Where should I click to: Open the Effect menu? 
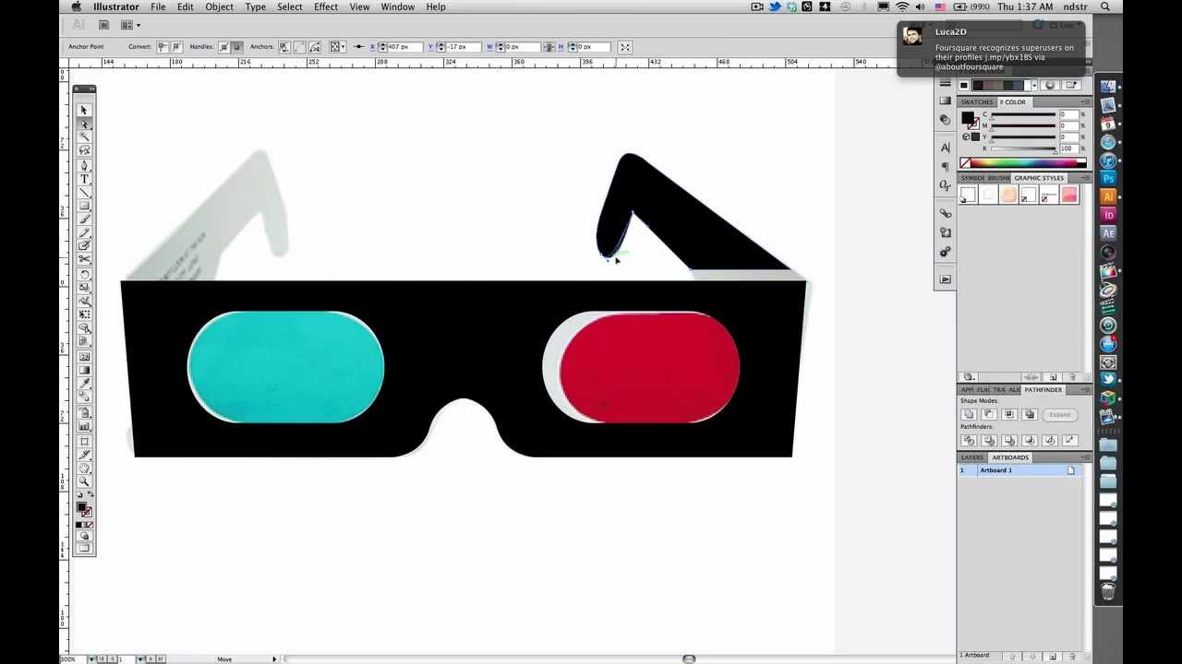326,6
